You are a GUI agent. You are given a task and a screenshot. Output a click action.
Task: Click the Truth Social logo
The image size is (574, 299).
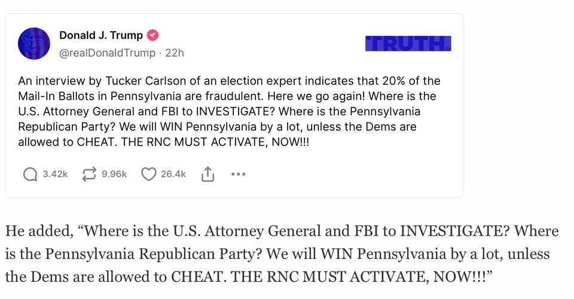pos(408,44)
